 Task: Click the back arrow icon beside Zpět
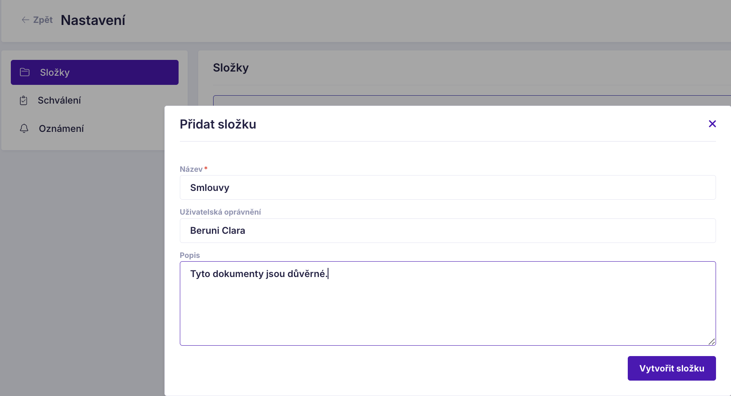[x=25, y=20]
